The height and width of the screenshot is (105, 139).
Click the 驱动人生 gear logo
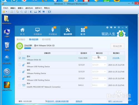(121, 34)
